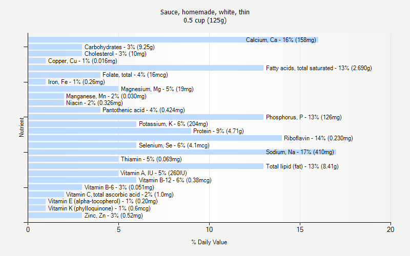Image resolution: width=410 pixels, height=256 pixels.
Task: Click the bar left of Pantothenic acid label
Action: (65, 110)
